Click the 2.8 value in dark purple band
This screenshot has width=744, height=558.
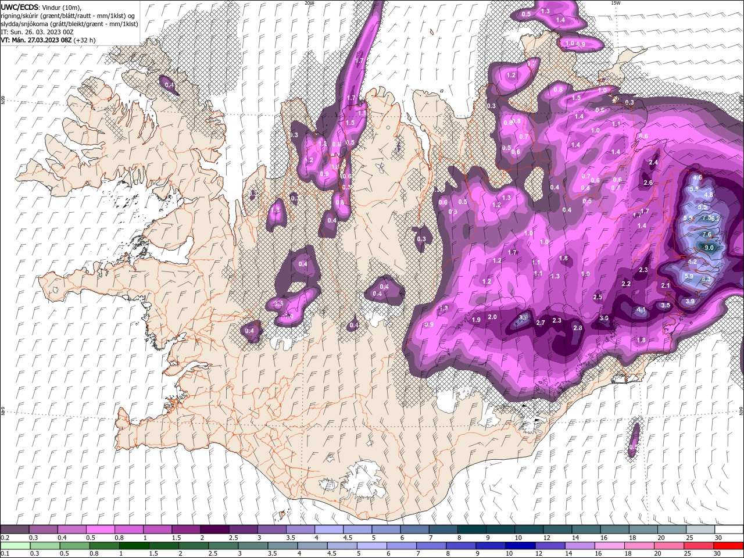(x=578, y=328)
